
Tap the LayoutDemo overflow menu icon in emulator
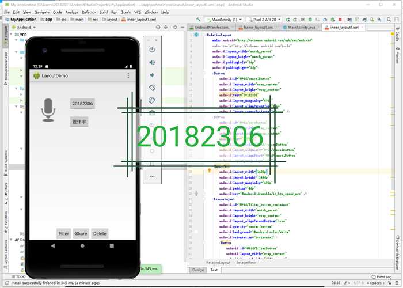(x=128, y=75)
